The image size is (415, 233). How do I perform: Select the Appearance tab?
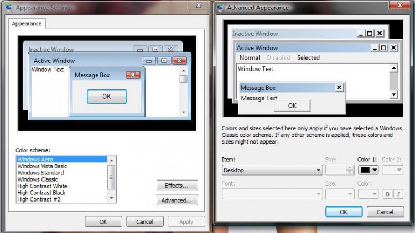pos(27,24)
